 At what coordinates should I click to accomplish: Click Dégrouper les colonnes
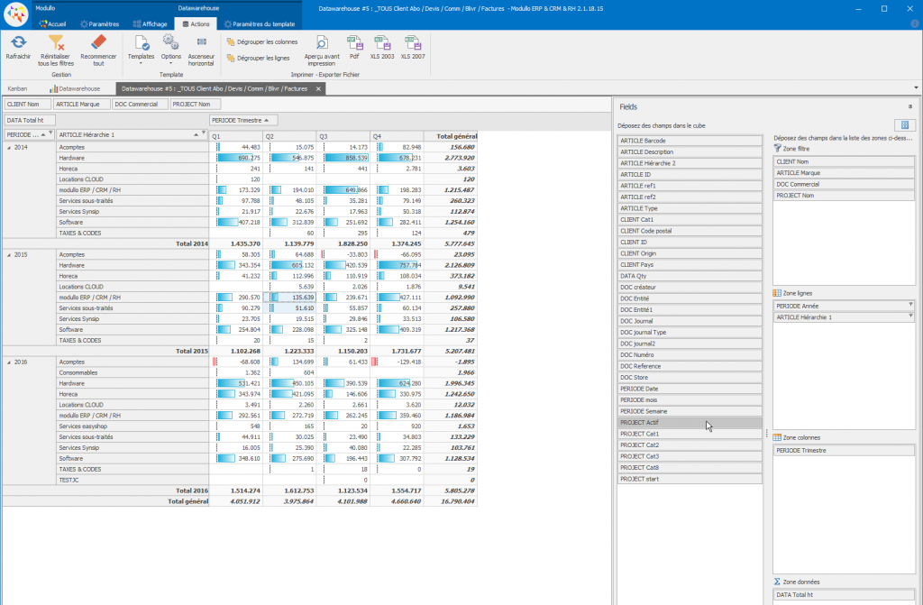point(262,41)
